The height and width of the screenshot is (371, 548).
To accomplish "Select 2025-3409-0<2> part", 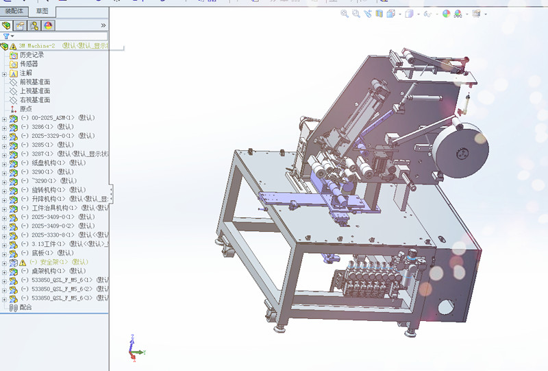I will 58,226.
